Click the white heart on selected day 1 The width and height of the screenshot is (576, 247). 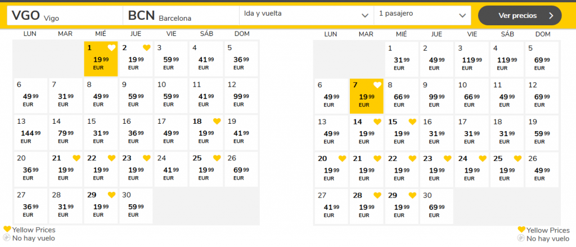(x=111, y=48)
